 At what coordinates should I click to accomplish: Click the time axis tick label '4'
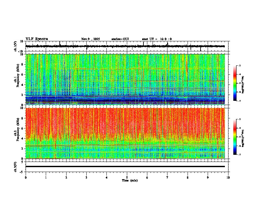pyautogui.click(x=107, y=178)
